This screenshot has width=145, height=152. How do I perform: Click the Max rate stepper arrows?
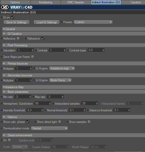coord(62,97)
